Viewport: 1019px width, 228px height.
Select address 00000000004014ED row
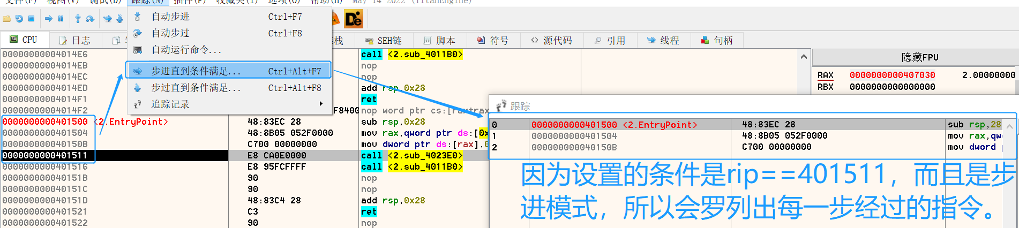pos(45,88)
